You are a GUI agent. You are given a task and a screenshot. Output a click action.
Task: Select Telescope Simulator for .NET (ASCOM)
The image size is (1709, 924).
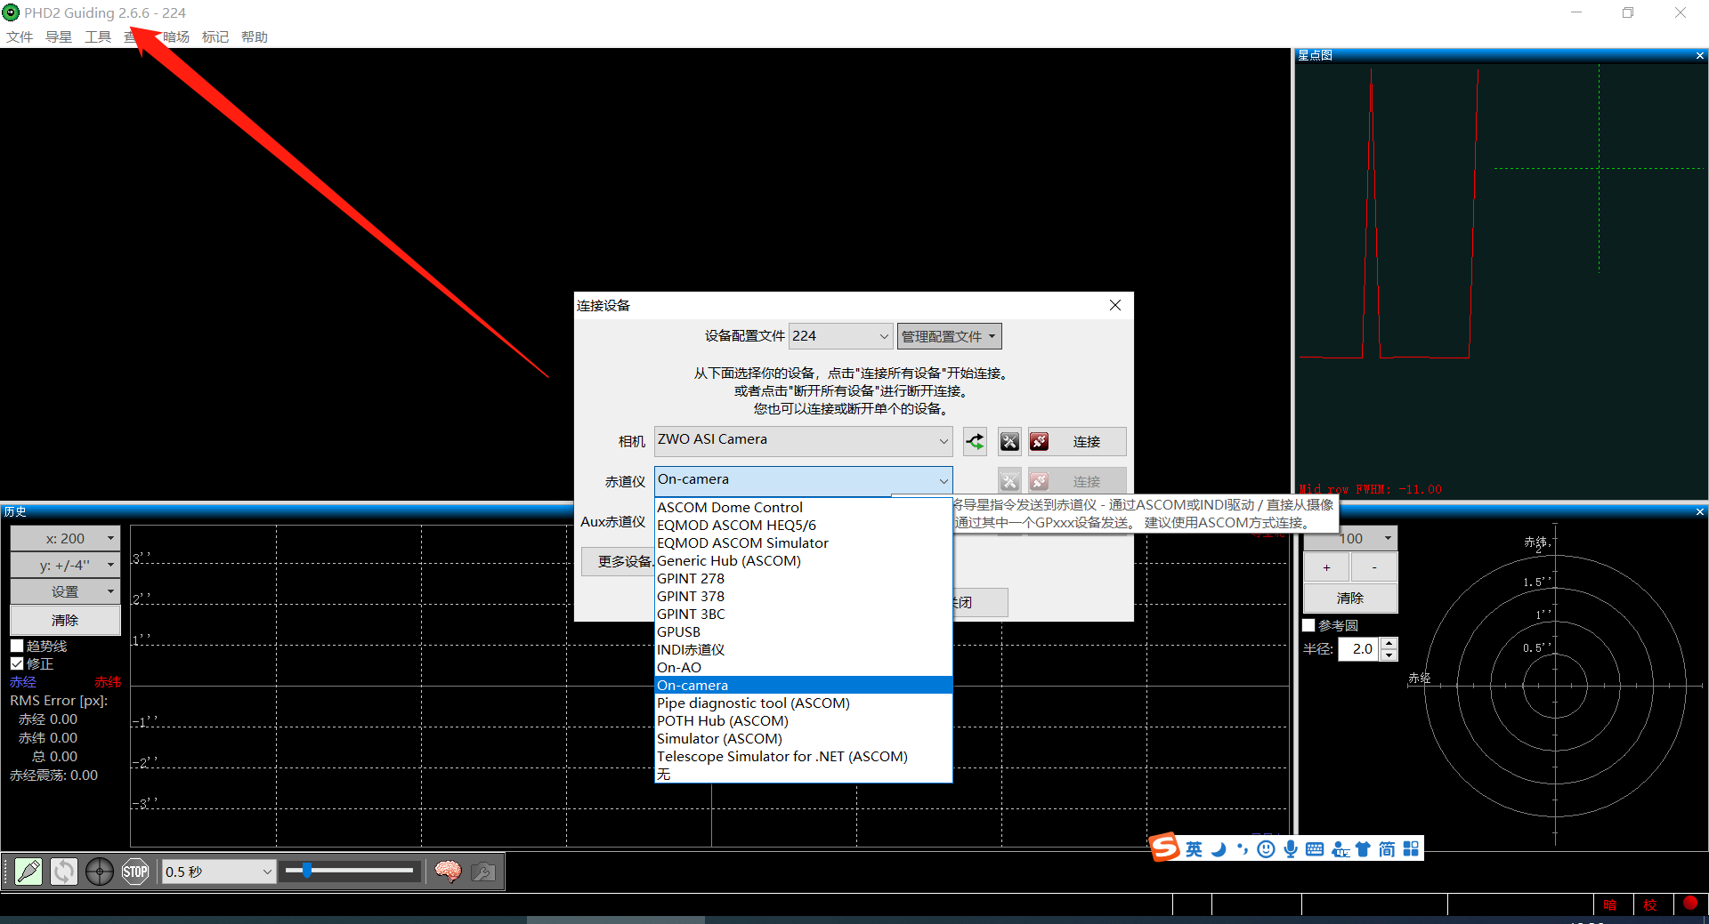point(803,757)
